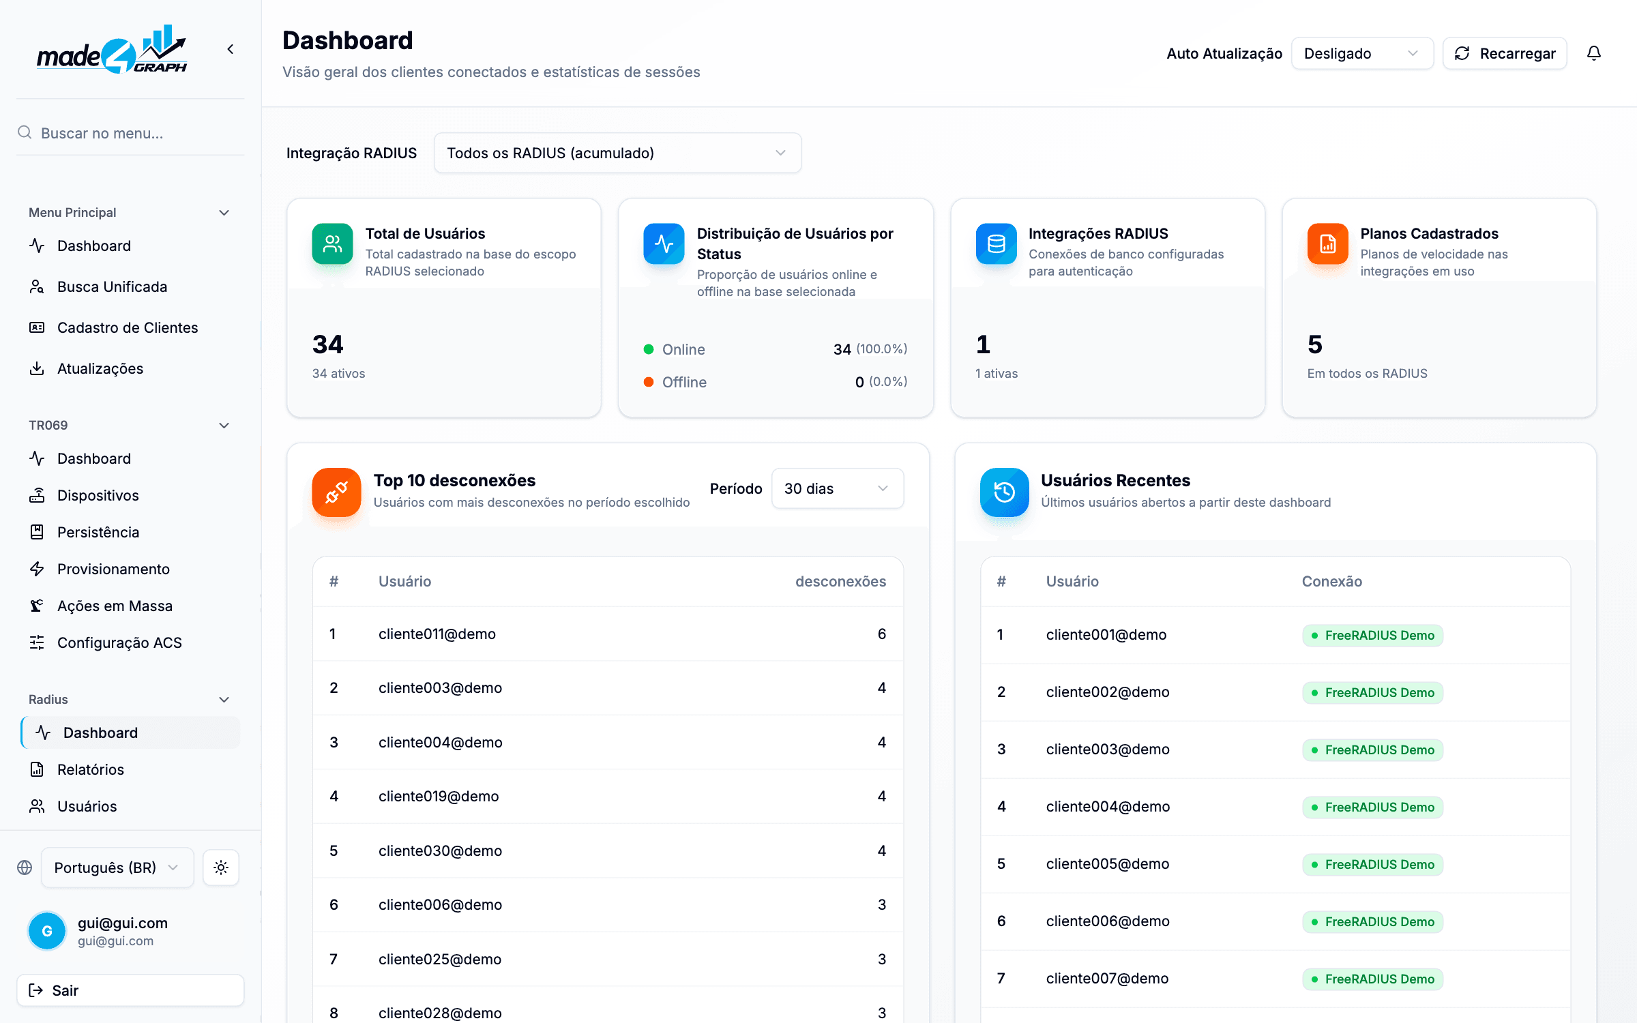Image resolution: width=1637 pixels, height=1023 pixels.
Task: Click the Planos Cadastrados orange report icon
Action: pyautogui.click(x=1327, y=243)
